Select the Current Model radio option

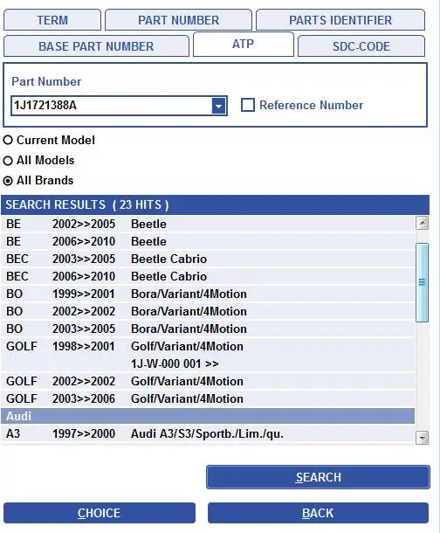[x=8, y=140]
